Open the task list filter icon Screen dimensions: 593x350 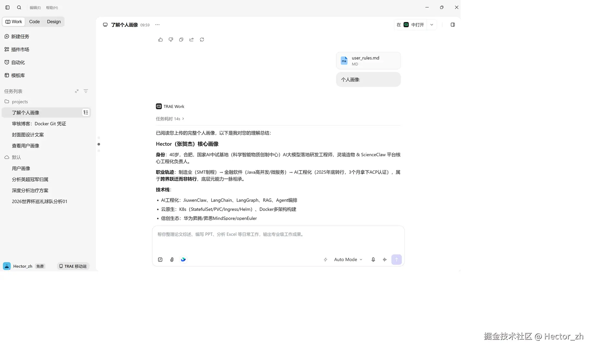[86, 91]
